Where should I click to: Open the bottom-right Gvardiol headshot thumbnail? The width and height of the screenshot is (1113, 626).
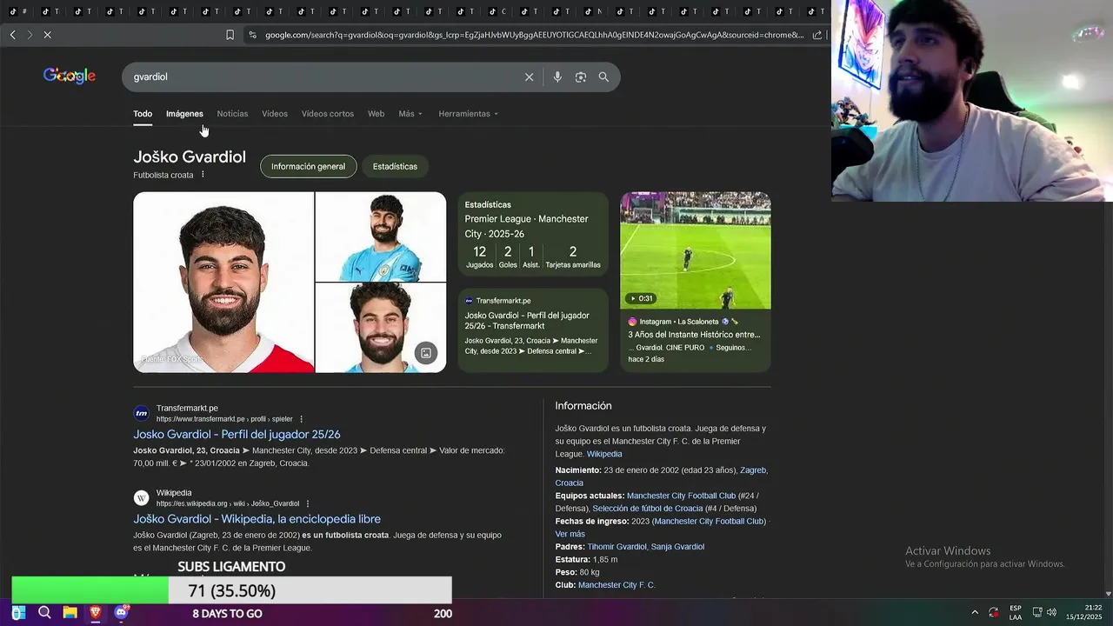(381, 328)
